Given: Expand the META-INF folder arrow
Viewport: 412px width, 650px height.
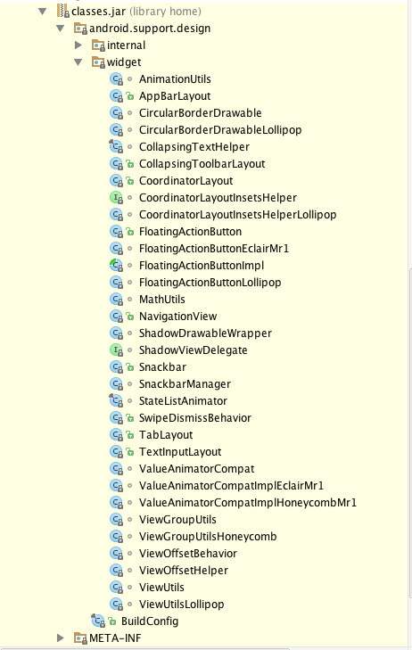Looking at the screenshot, I should pyautogui.click(x=61, y=638).
